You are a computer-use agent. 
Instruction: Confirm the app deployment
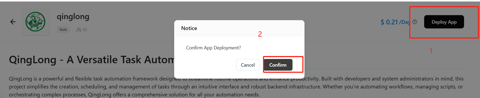[278, 65]
